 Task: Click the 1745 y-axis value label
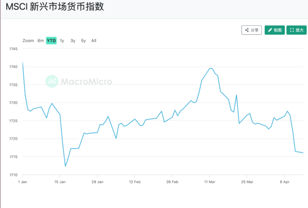[13, 49]
